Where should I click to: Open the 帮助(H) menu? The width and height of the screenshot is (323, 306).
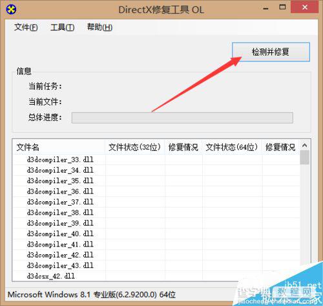(x=99, y=27)
